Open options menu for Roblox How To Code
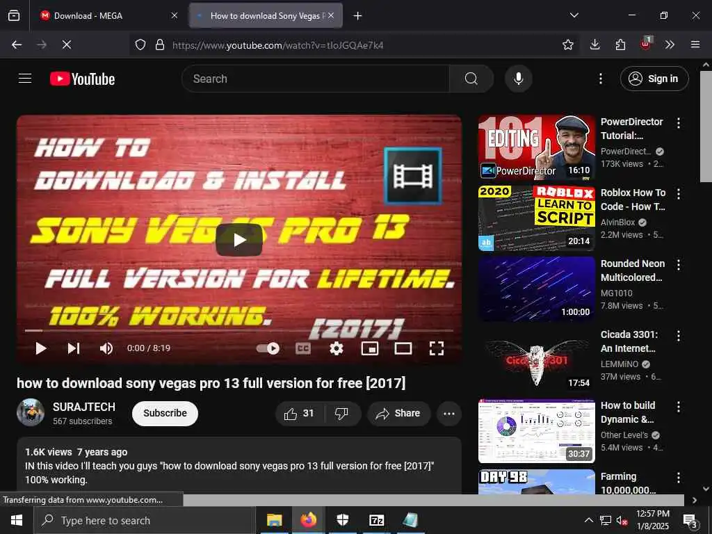This screenshot has width=712, height=534. [679, 194]
